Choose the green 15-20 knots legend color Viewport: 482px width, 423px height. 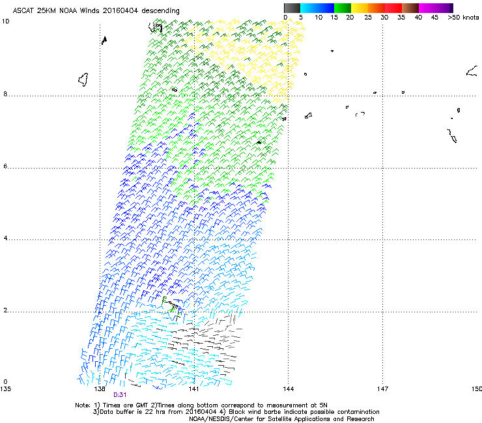coord(343,8)
